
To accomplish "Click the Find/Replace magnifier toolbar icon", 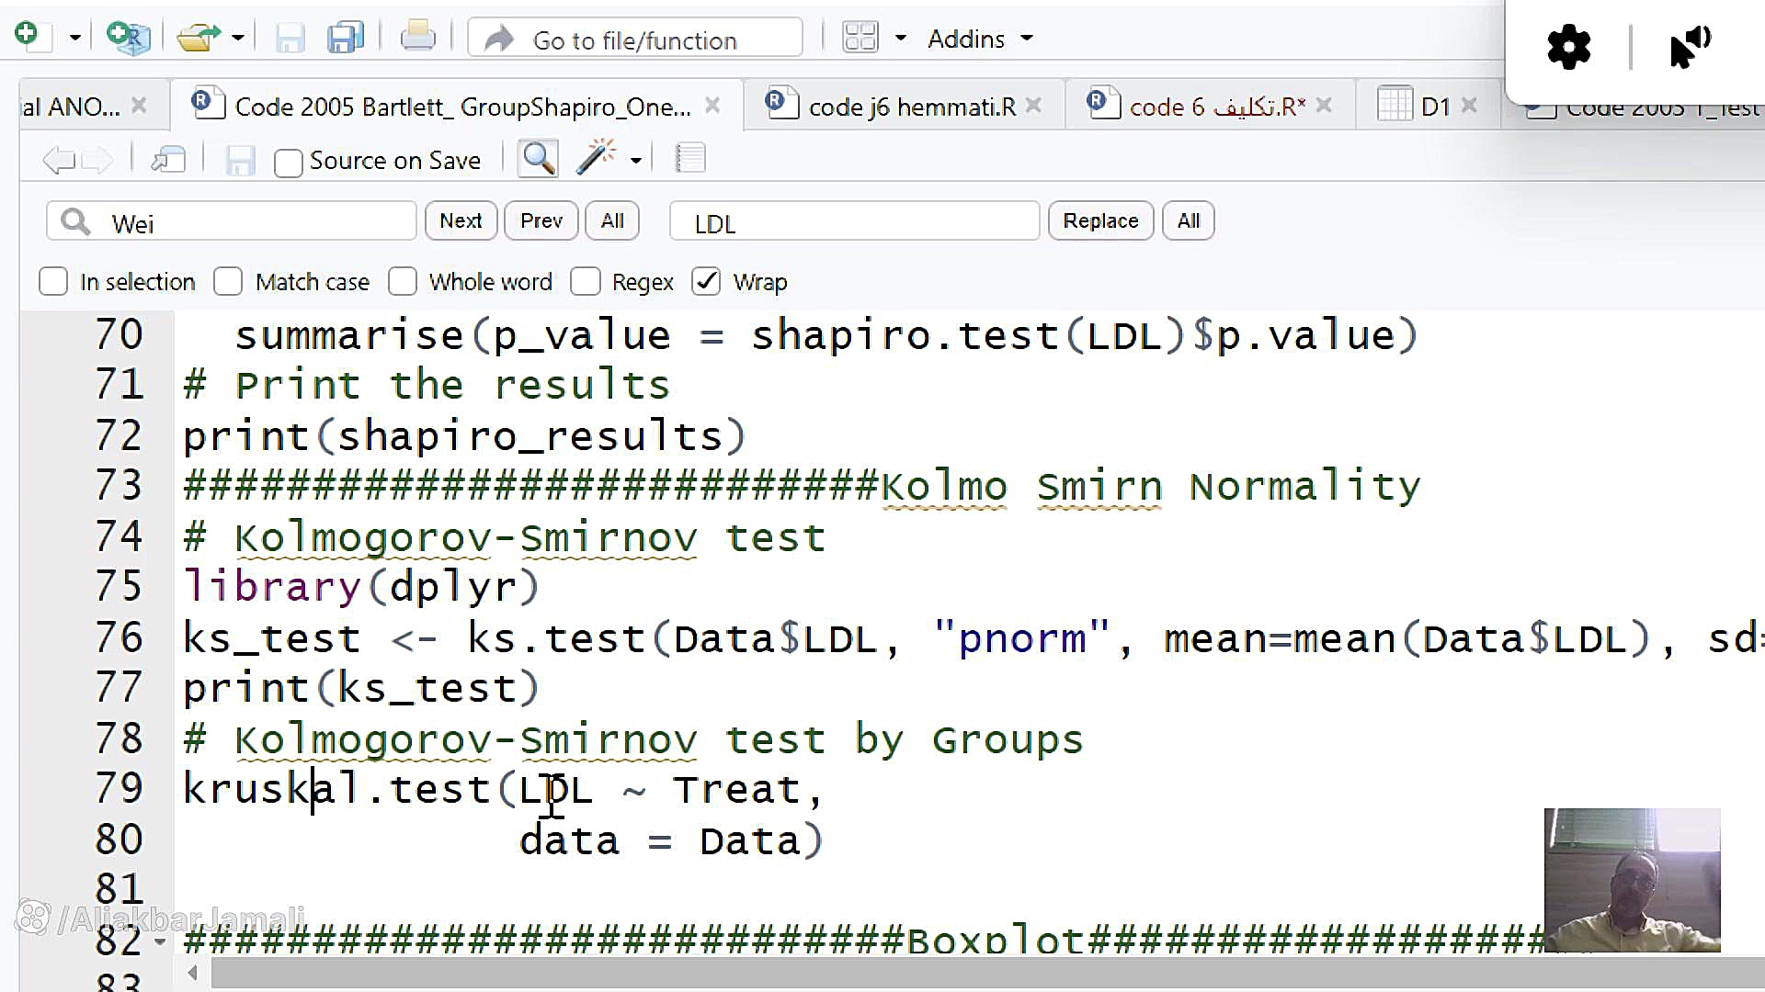I will tap(538, 159).
